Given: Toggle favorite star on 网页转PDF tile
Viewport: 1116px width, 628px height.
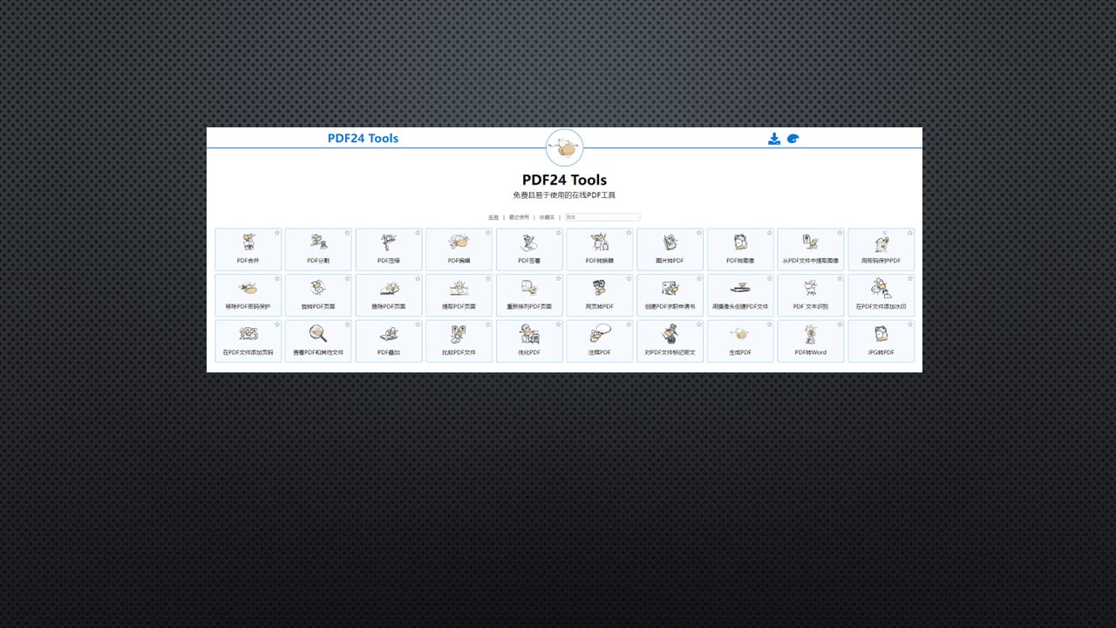Looking at the screenshot, I should (x=629, y=279).
